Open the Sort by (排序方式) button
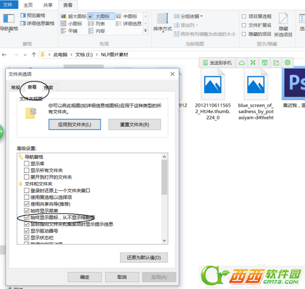 [x=163, y=22]
